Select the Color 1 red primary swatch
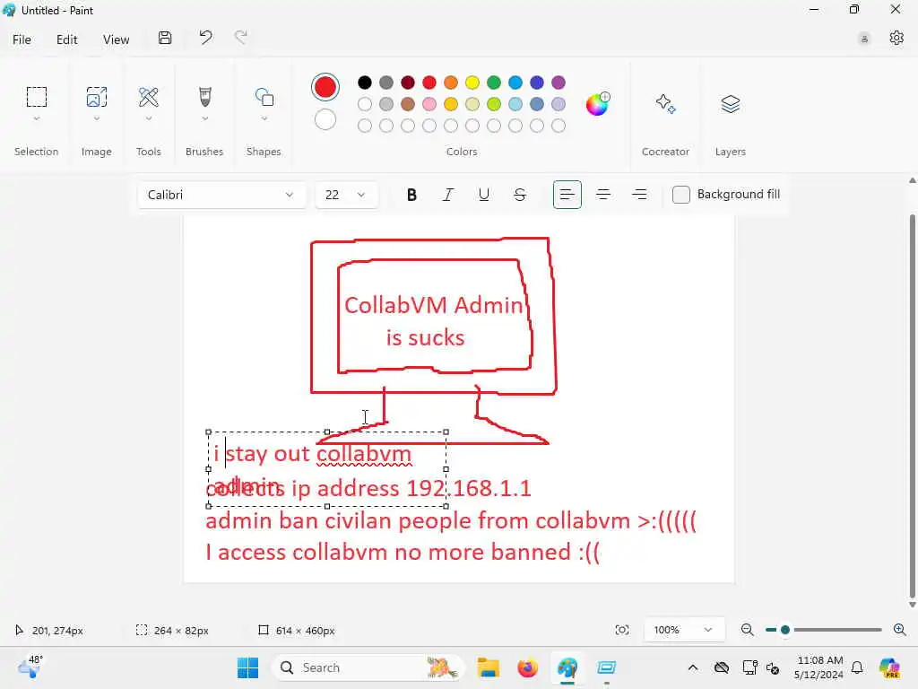 [325, 87]
